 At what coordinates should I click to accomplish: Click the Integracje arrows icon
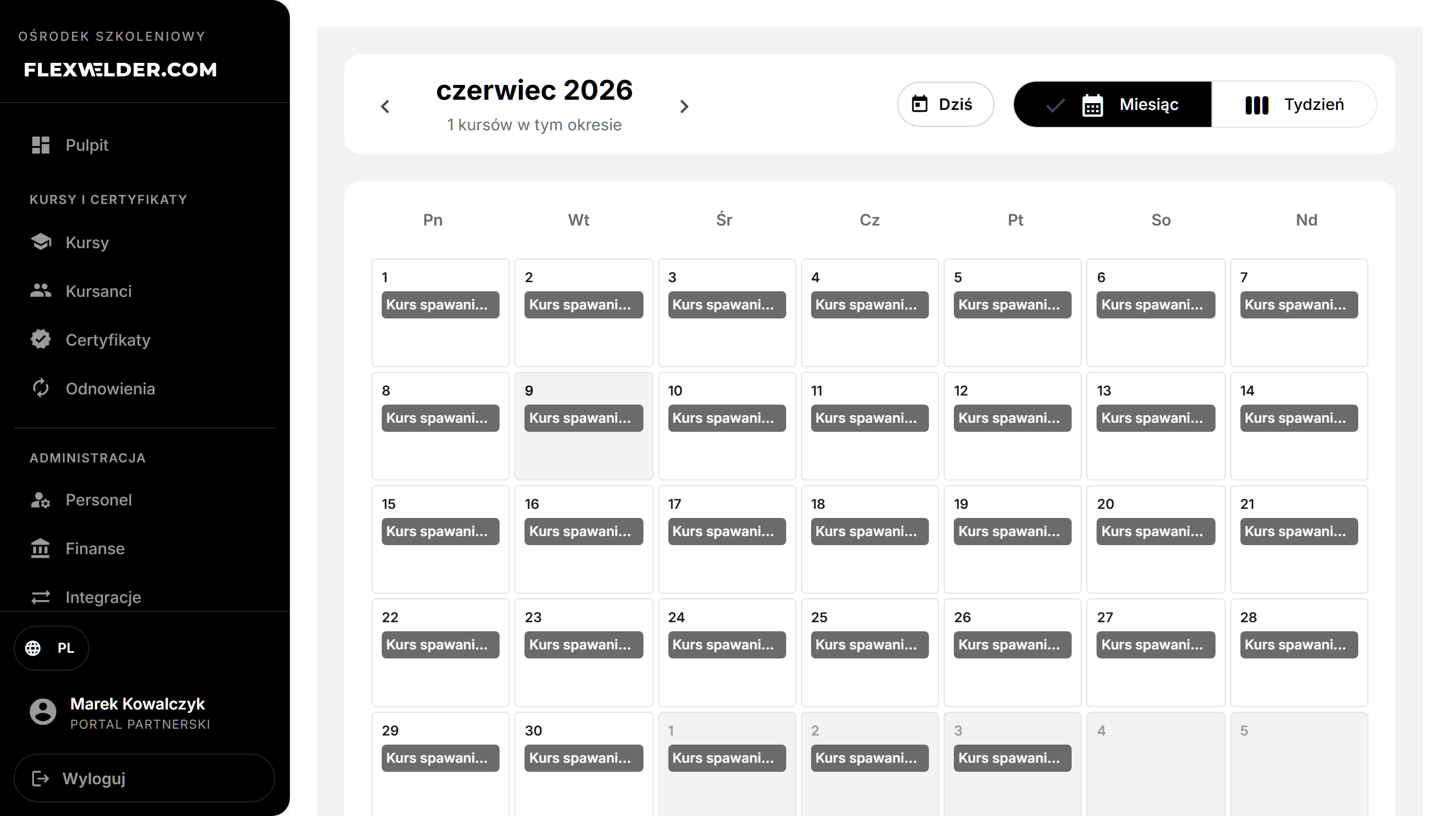tap(41, 597)
